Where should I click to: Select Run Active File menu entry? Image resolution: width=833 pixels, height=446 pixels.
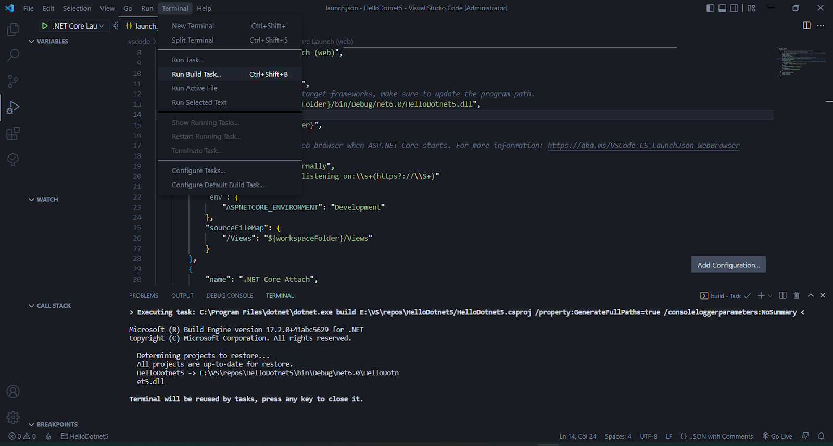230,88
